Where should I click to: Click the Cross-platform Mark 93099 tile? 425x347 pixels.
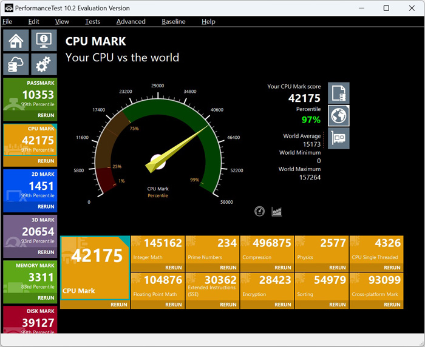click(376, 287)
